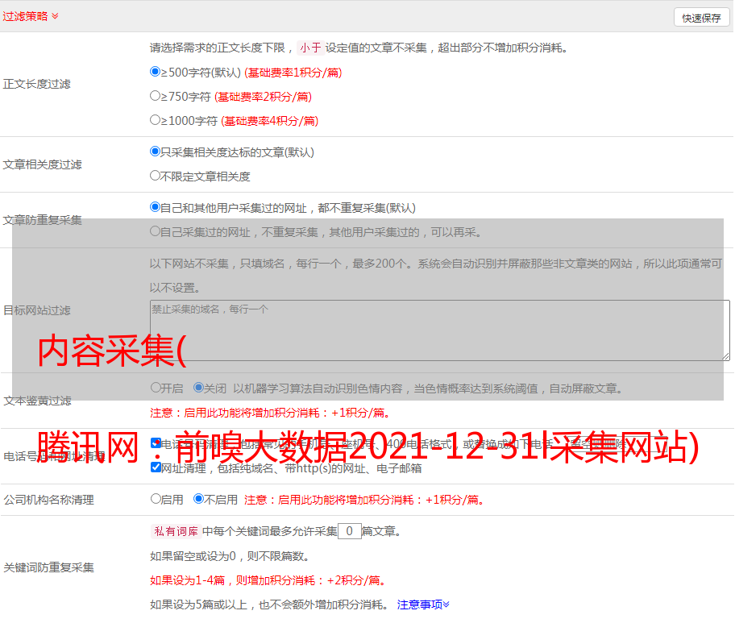This screenshot has height=619, width=735.
Task: Click the 文本鉴黄过滤 row label
Action: pyautogui.click(x=38, y=401)
